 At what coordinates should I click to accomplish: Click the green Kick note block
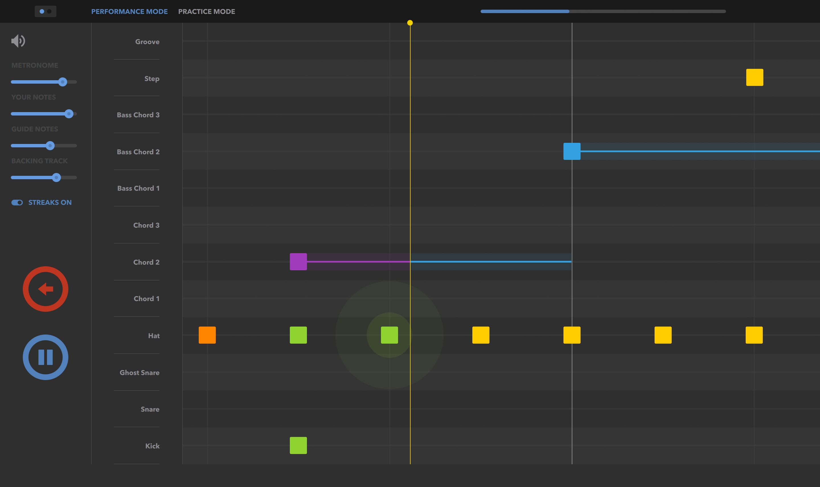pos(298,445)
